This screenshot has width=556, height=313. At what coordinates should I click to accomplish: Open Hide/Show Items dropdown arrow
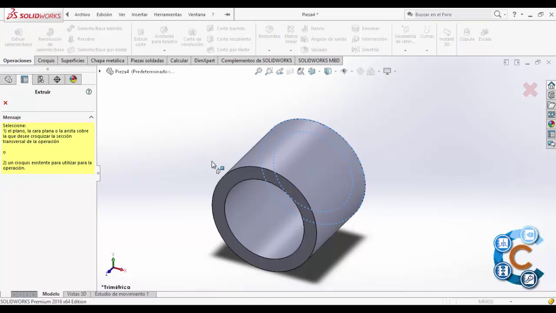(351, 71)
